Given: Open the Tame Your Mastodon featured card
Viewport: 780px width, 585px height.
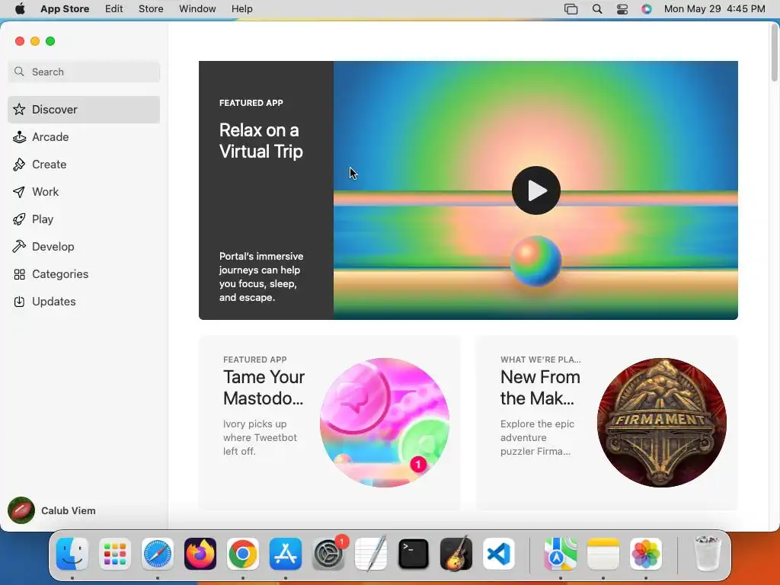Looking at the screenshot, I should coord(329,422).
